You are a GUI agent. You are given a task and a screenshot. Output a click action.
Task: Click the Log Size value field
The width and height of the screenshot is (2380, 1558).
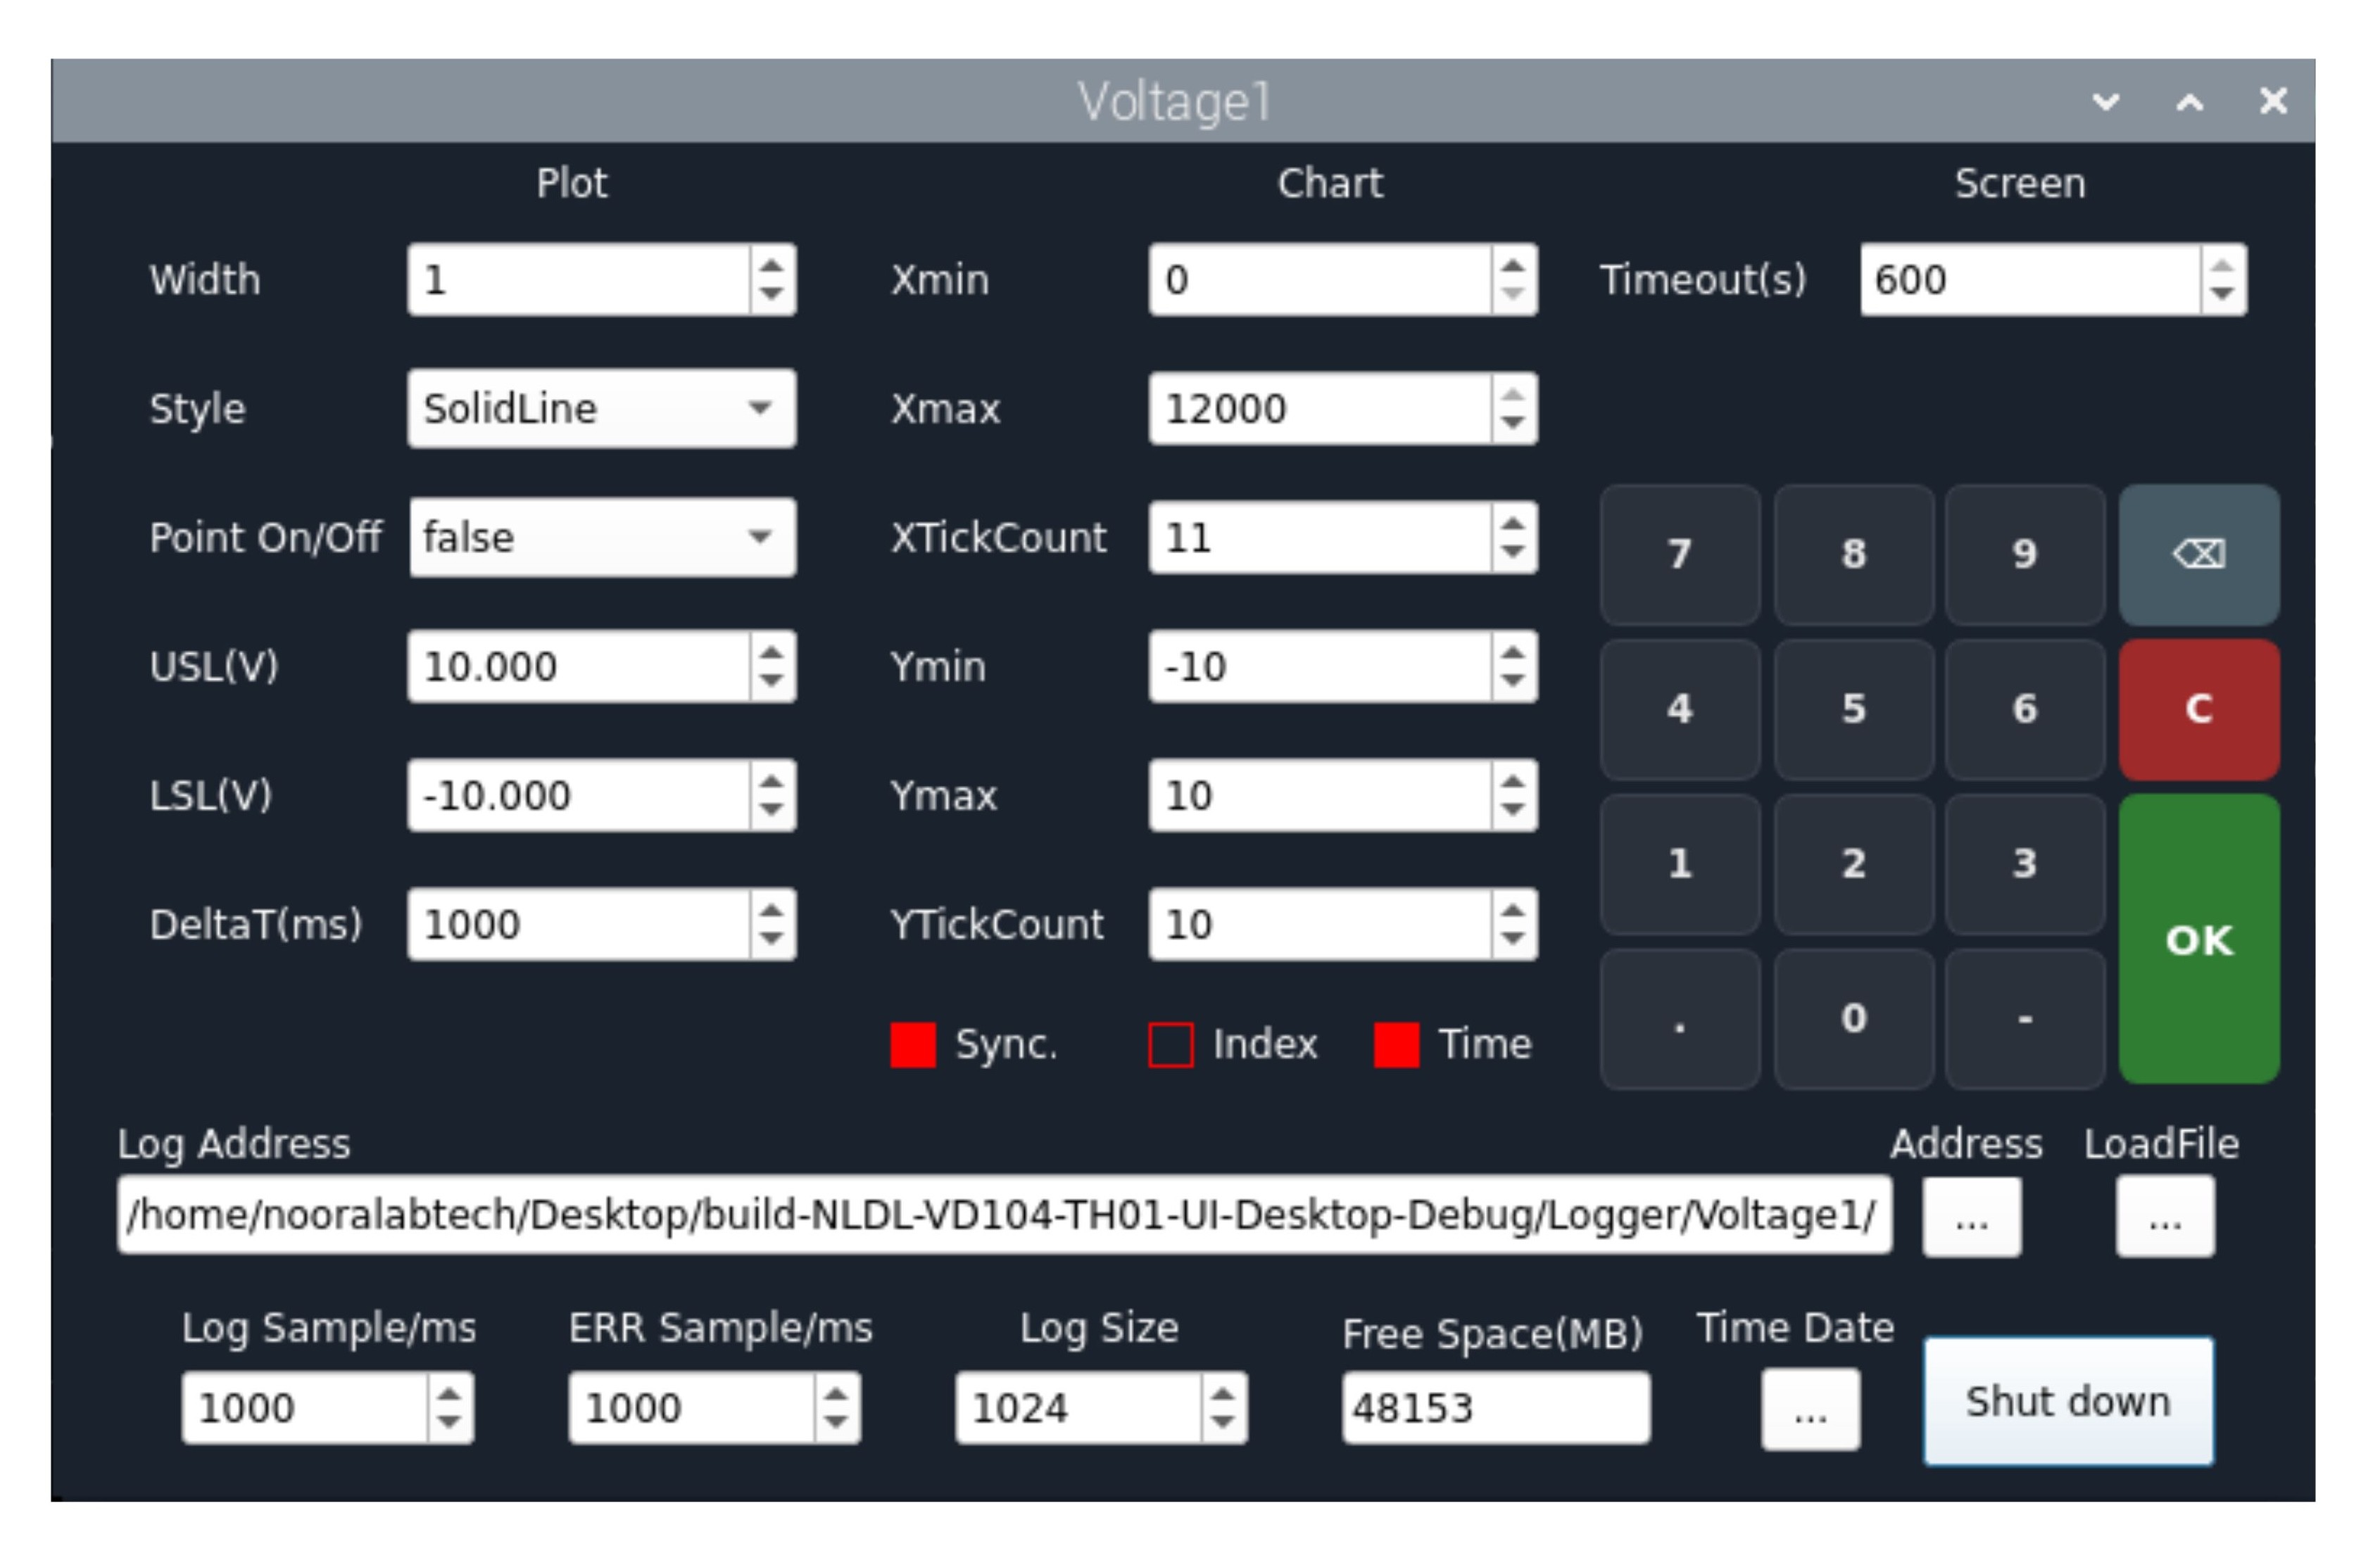pyautogui.click(x=1078, y=1408)
